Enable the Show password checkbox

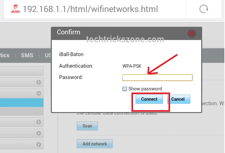(x=125, y=89)
